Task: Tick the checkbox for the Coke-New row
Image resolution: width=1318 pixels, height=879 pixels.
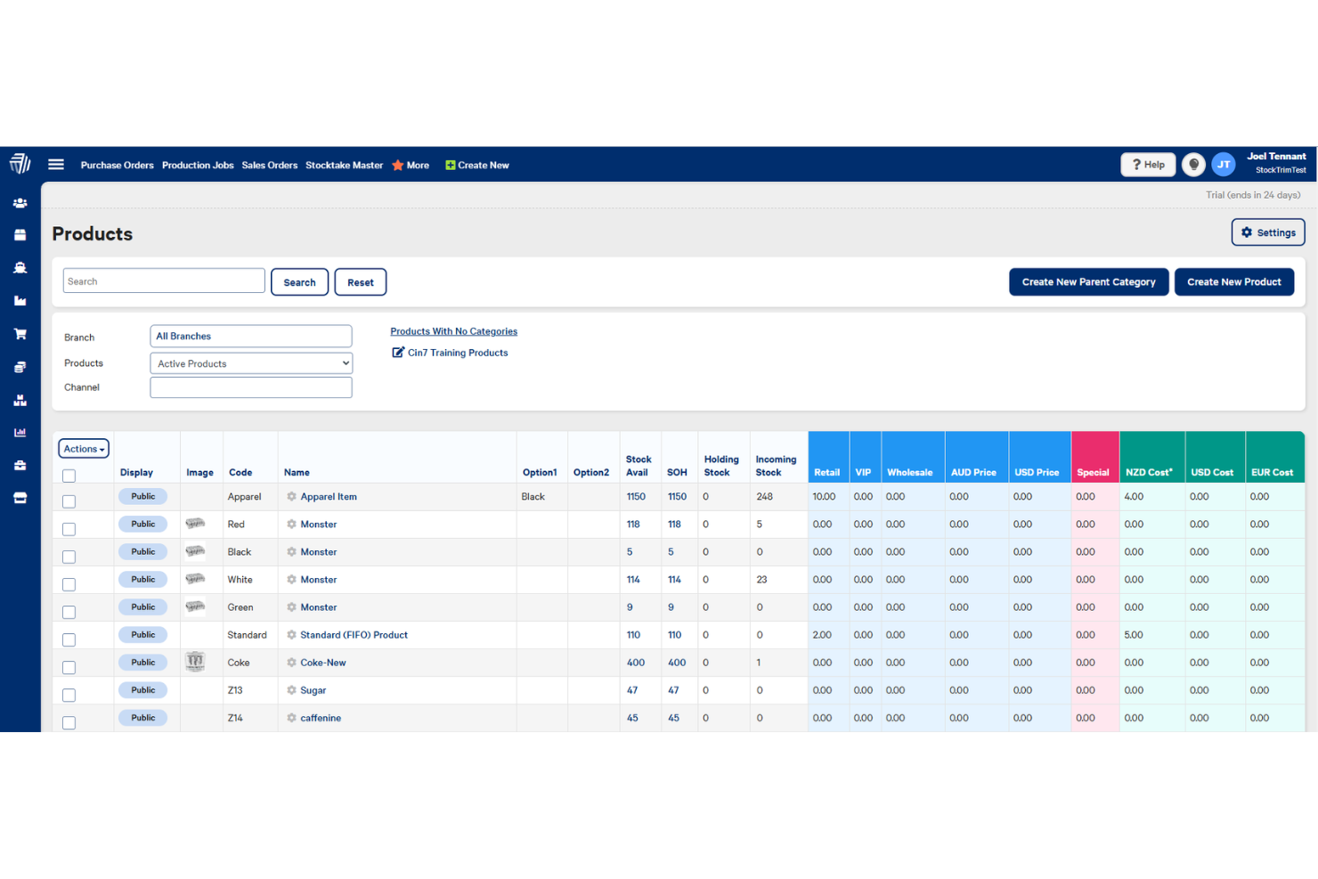Action: pos(69,667)
